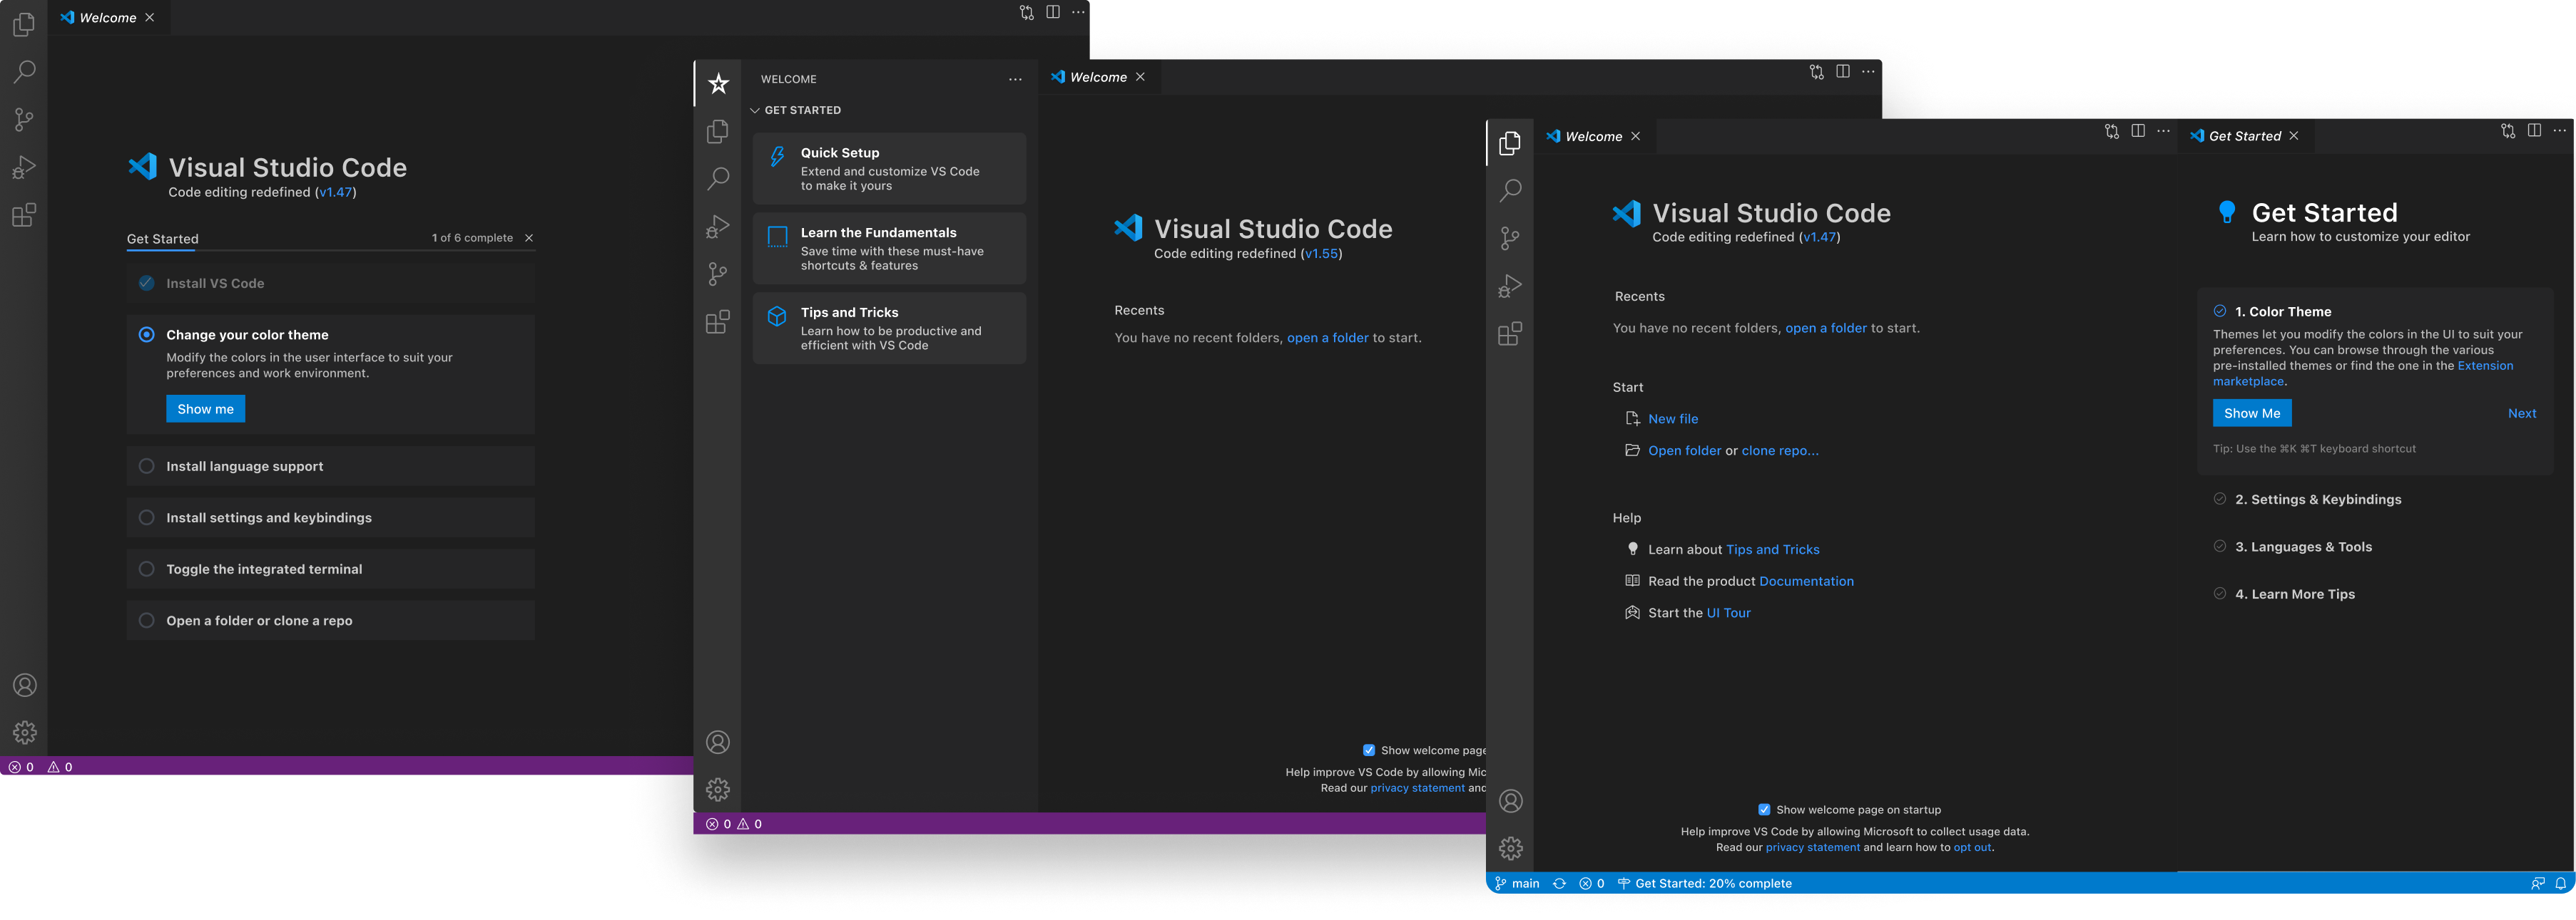Open Accounts icon in left window
Screen dimensions: 2576x920
(25, 686)
